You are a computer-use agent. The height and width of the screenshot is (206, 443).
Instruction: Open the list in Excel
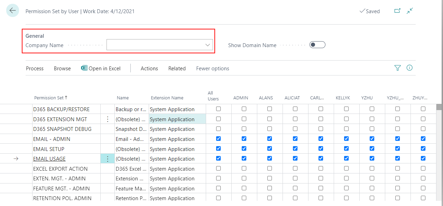tap(101, 68)
